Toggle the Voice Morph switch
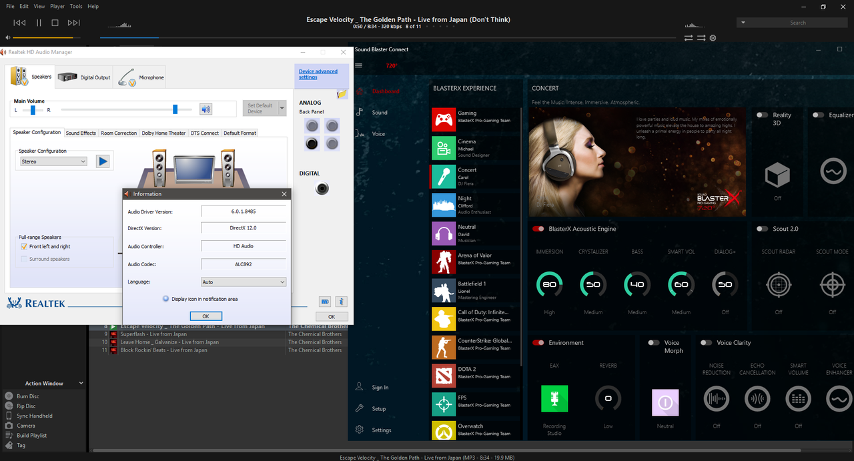The height and width of the screenshot is (461, 854). point(654,343)
